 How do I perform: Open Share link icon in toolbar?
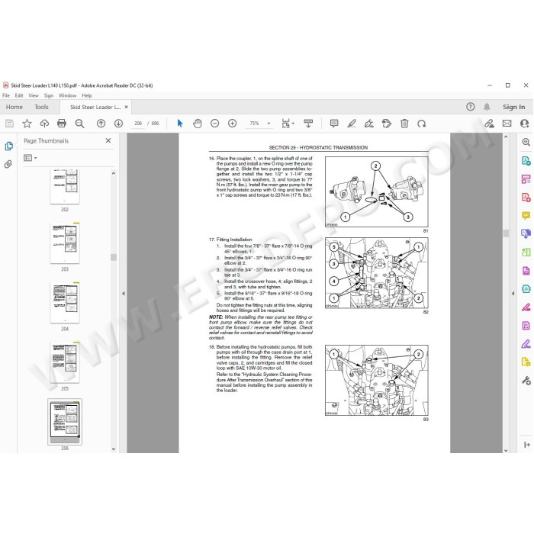(490, 124)
